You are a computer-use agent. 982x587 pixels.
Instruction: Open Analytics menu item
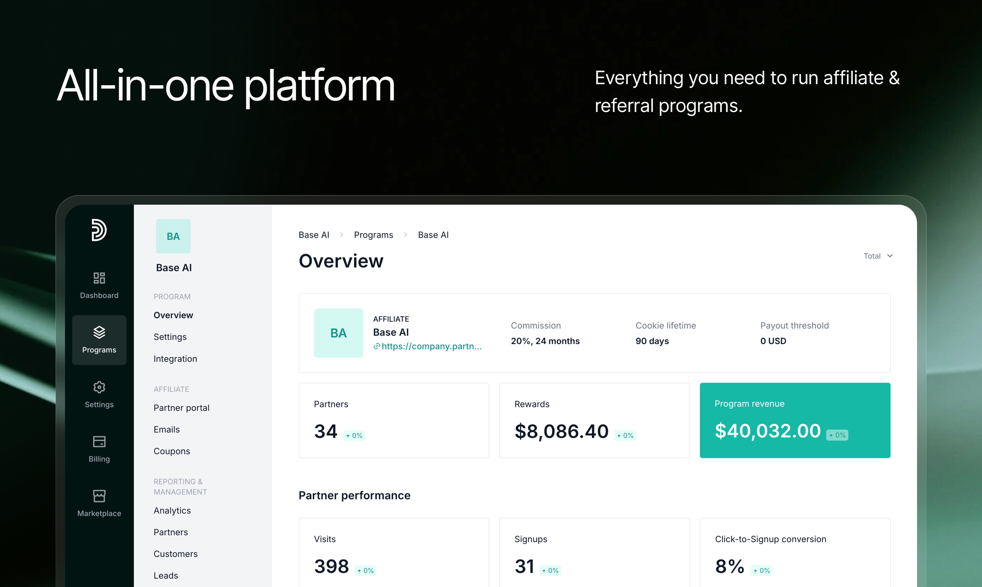pos(172,511)
